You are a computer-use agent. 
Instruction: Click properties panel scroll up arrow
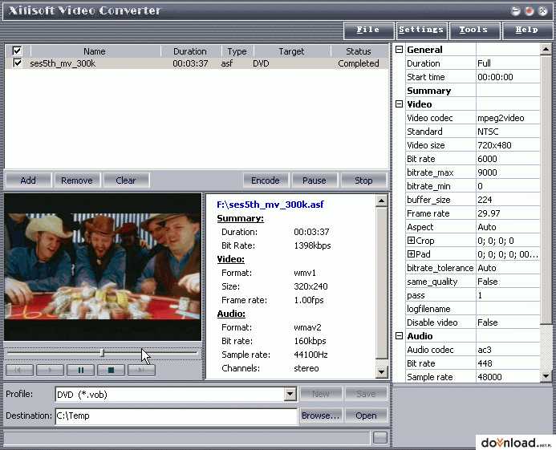[x=546, y=49]
